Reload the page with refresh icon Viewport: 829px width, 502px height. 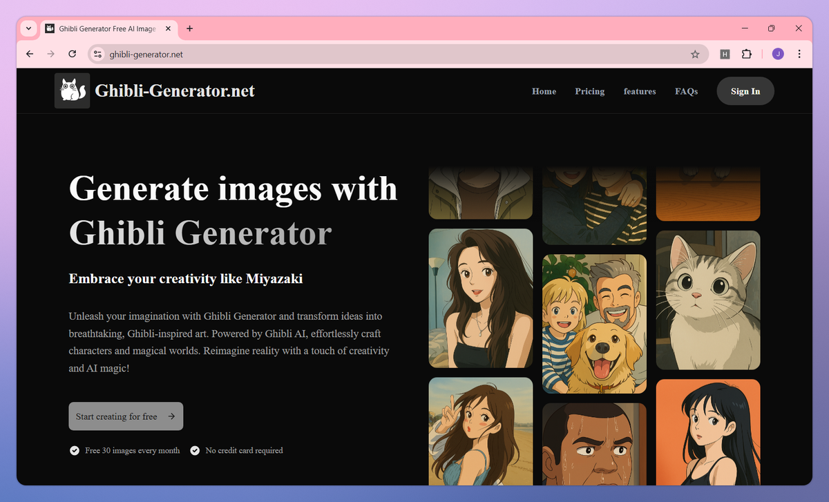(73, 54)
